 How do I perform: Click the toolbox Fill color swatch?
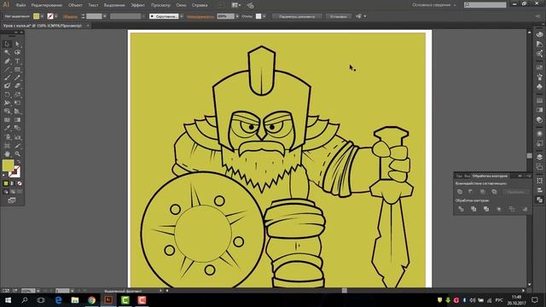point(8,165)
